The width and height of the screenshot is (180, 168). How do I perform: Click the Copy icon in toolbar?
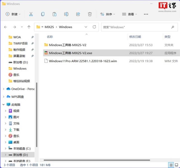(43, 14)
